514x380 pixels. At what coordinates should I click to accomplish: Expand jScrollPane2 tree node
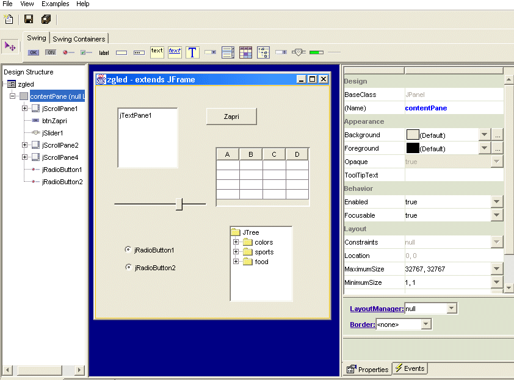click(x=24, y=145)
